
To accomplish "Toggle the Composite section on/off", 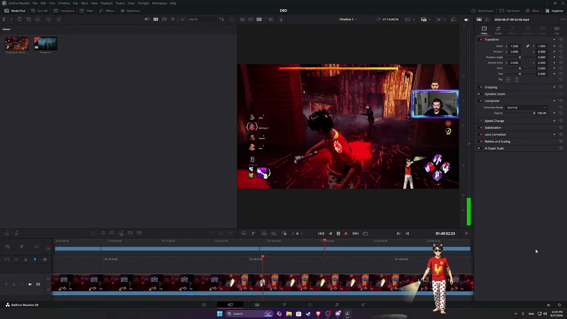I will tap(481, 101).
